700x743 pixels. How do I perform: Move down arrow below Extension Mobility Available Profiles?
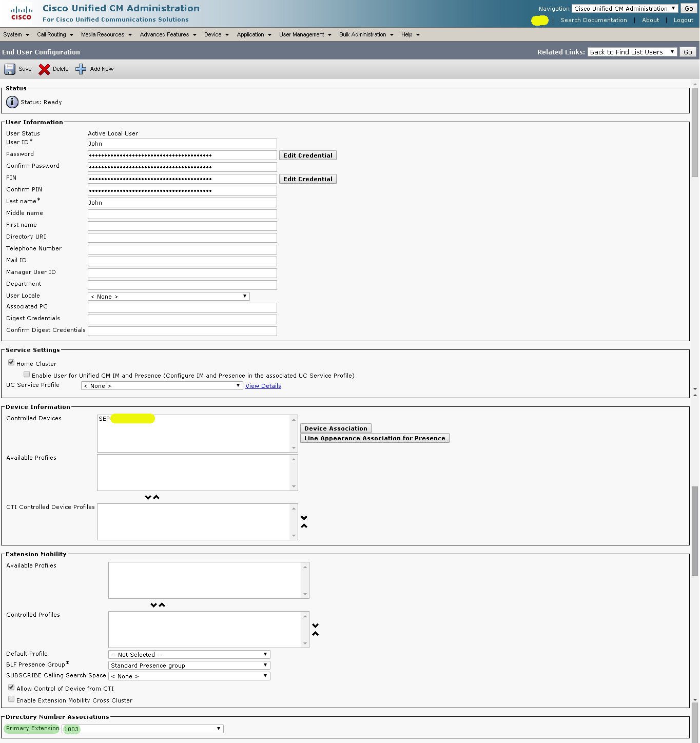click(x=153, y=605)
